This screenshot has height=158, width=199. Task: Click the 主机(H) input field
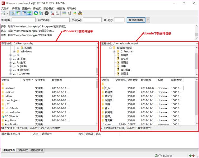pyautogui.click(x=24, y=20)
